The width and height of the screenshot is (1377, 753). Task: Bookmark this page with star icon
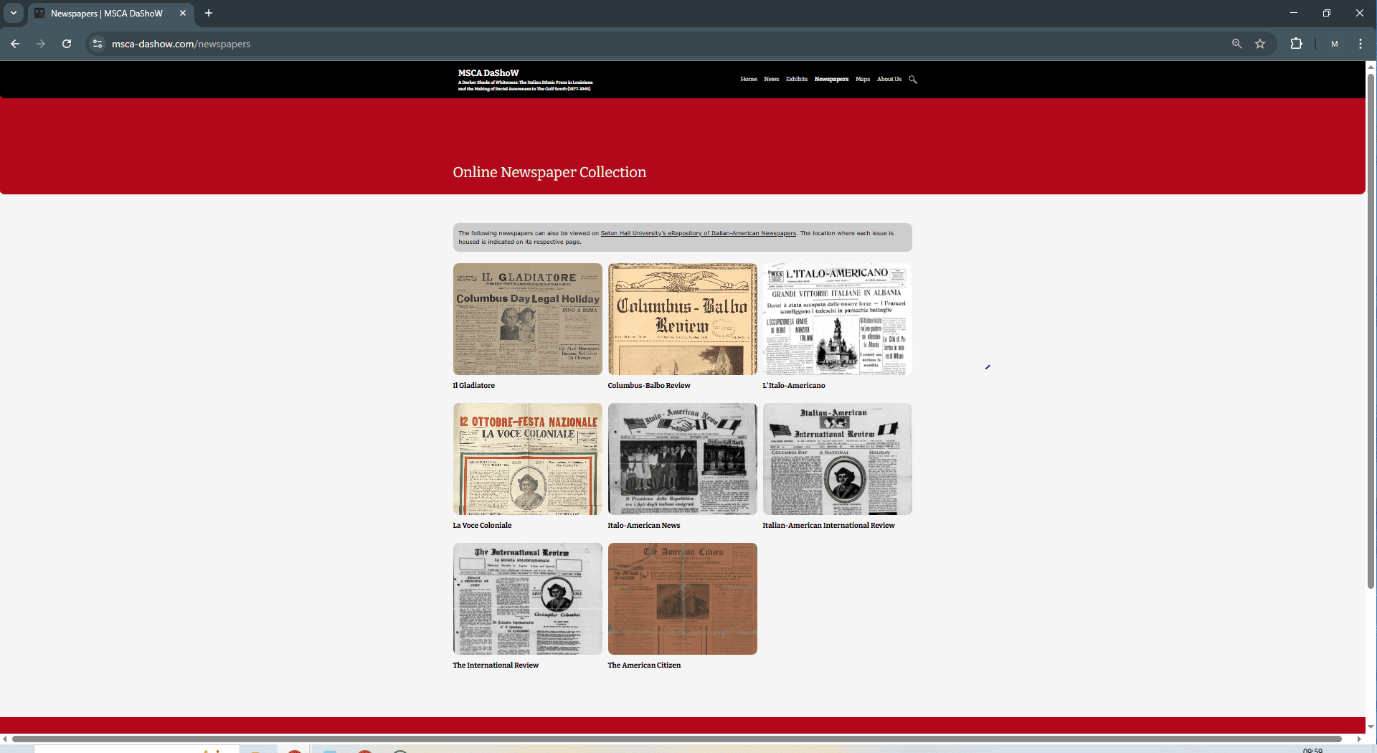[x=1260, y=44]
